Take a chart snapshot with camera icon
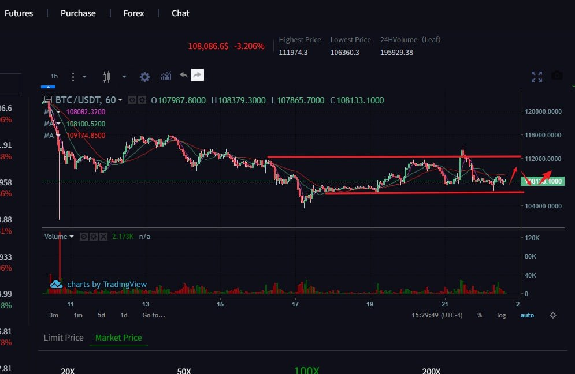This screenshot has height=374, width=575. point(557,76)
